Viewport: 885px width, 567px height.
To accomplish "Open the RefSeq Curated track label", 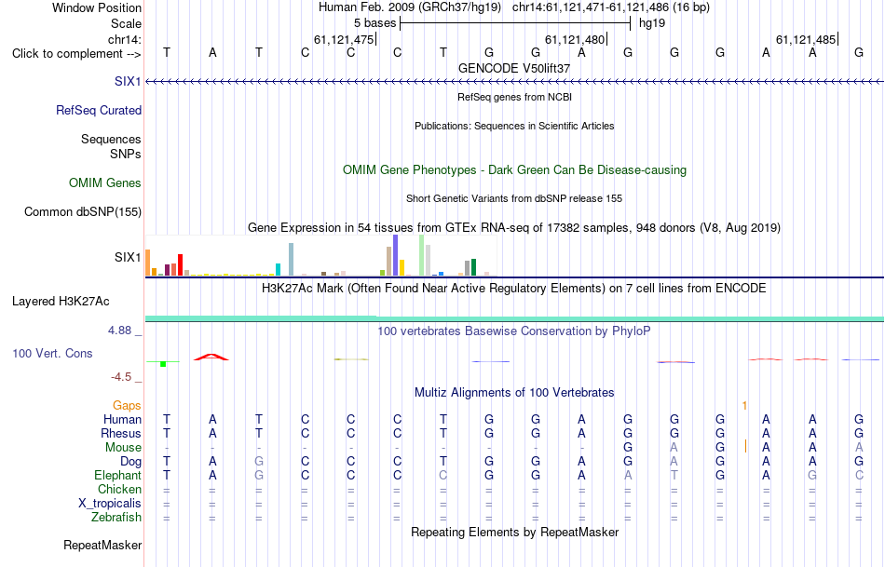I will (x=99, y=110).
